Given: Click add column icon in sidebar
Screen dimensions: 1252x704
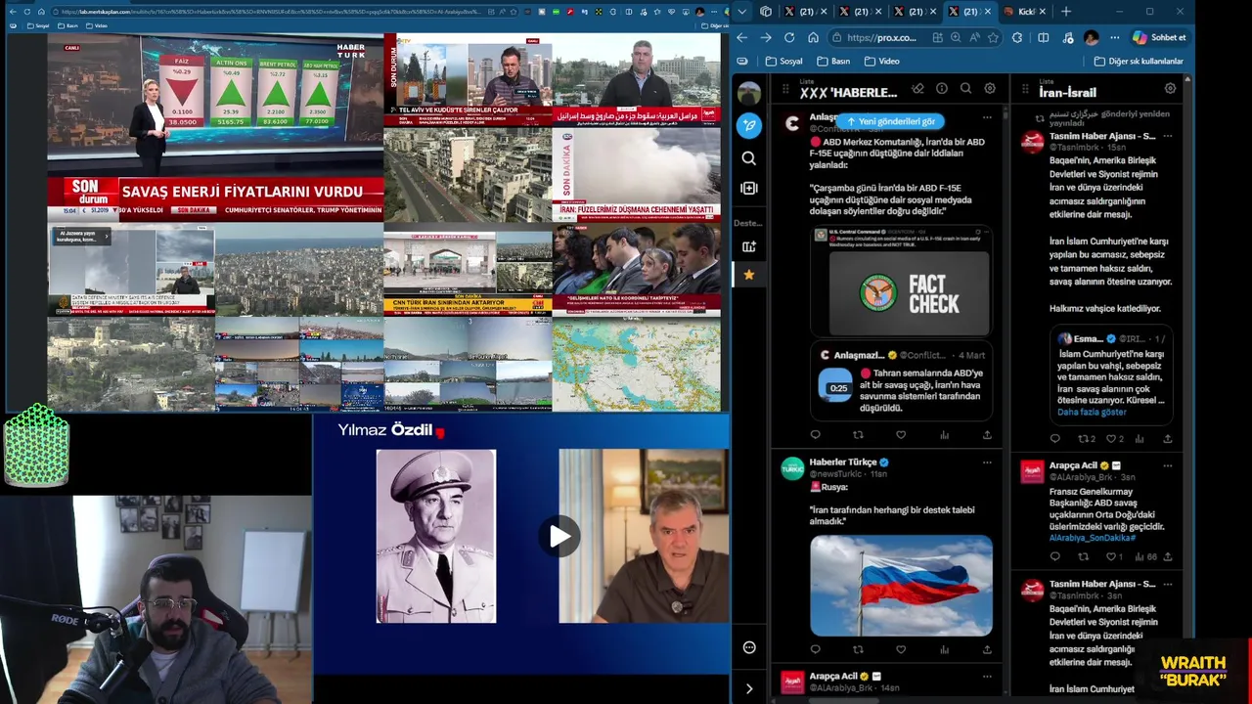Looking at the screenshot, I should coord(749,188).
